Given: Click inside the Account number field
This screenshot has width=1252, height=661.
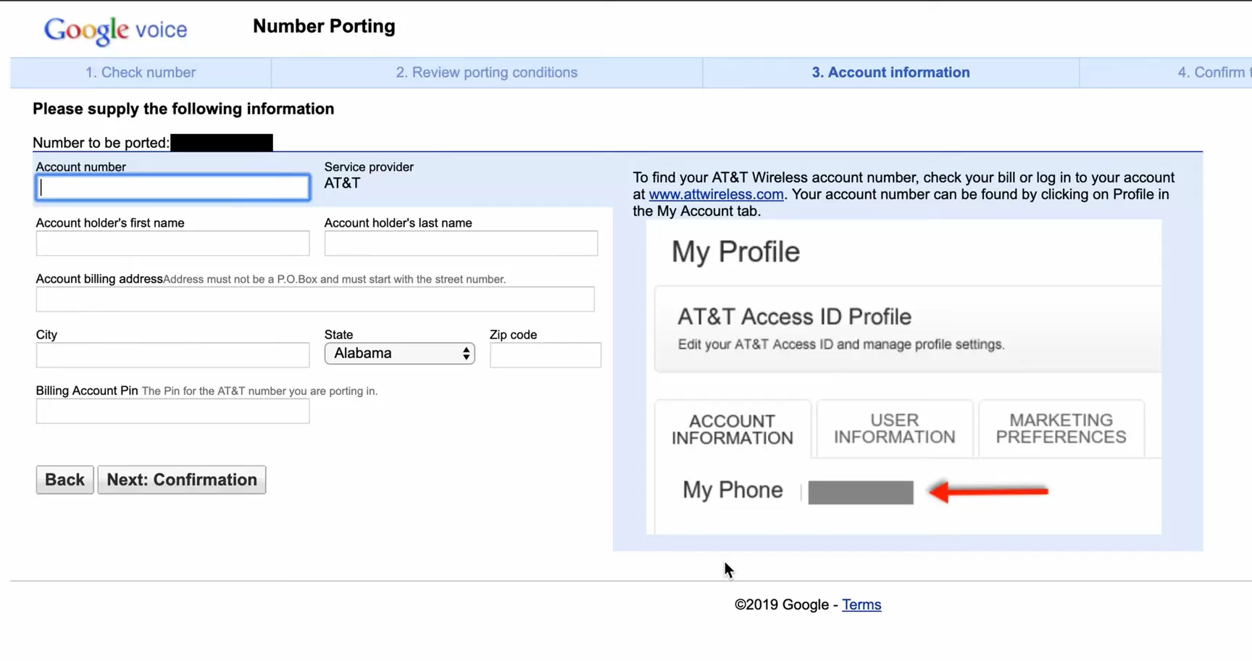Looking at the screenshot, I should (172, 187).
